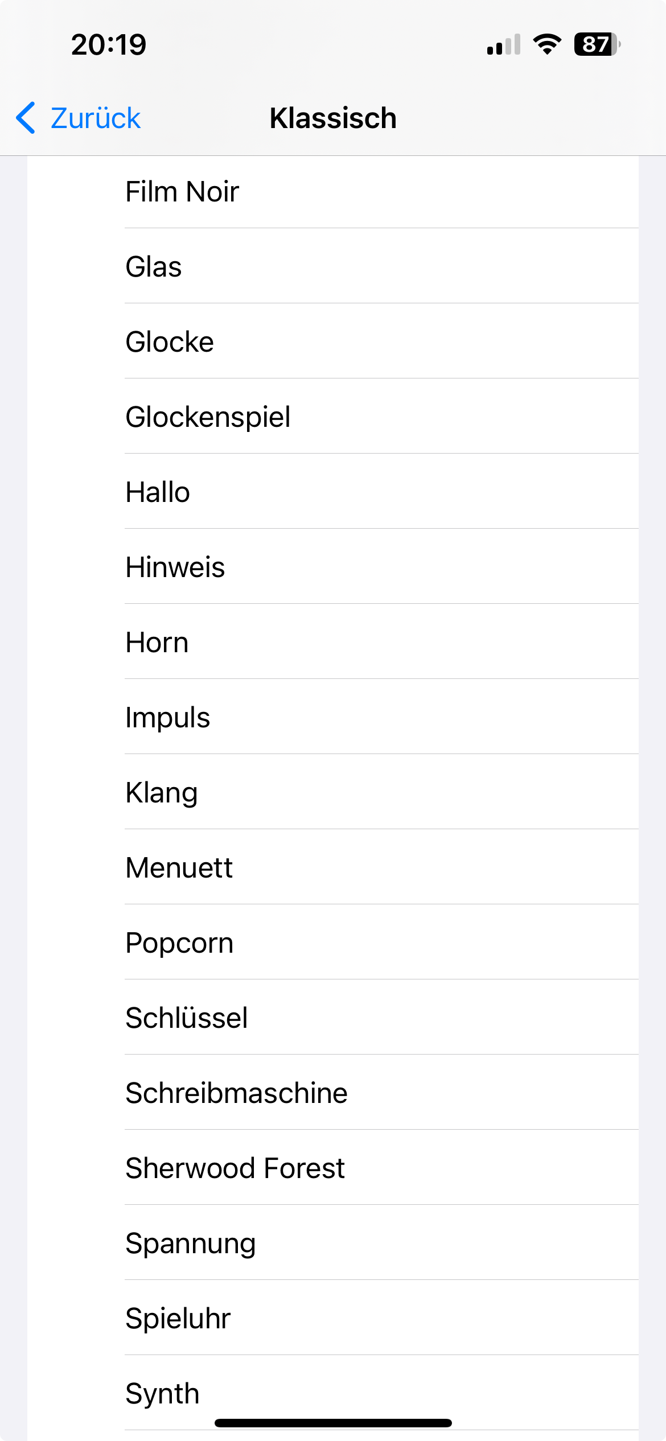Tap the battery level indicator
Viewport: 666px width, 1441px height.
pos(597,44)
